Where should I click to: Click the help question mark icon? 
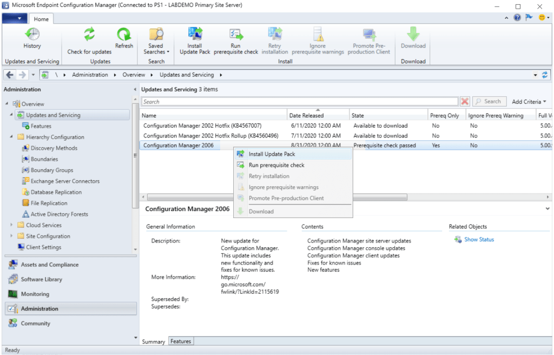[x=517, y=18]
